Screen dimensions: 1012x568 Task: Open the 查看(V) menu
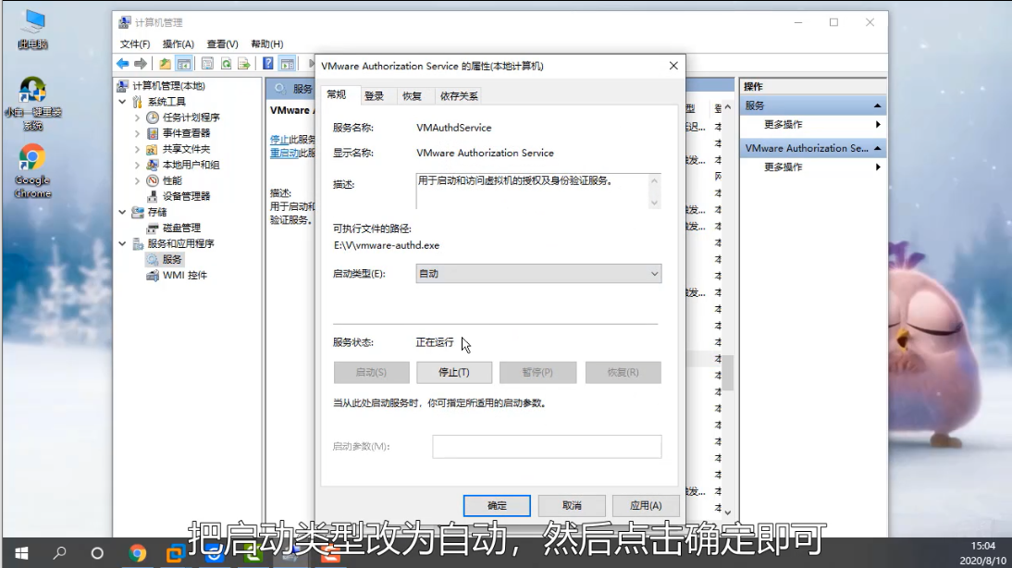pos(222,43)
